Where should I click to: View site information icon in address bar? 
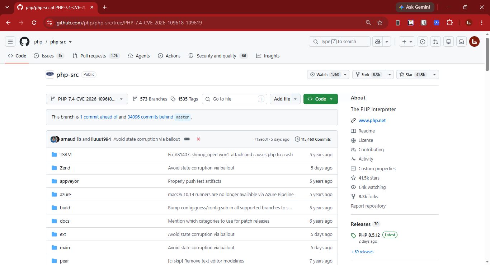point(50,23)
